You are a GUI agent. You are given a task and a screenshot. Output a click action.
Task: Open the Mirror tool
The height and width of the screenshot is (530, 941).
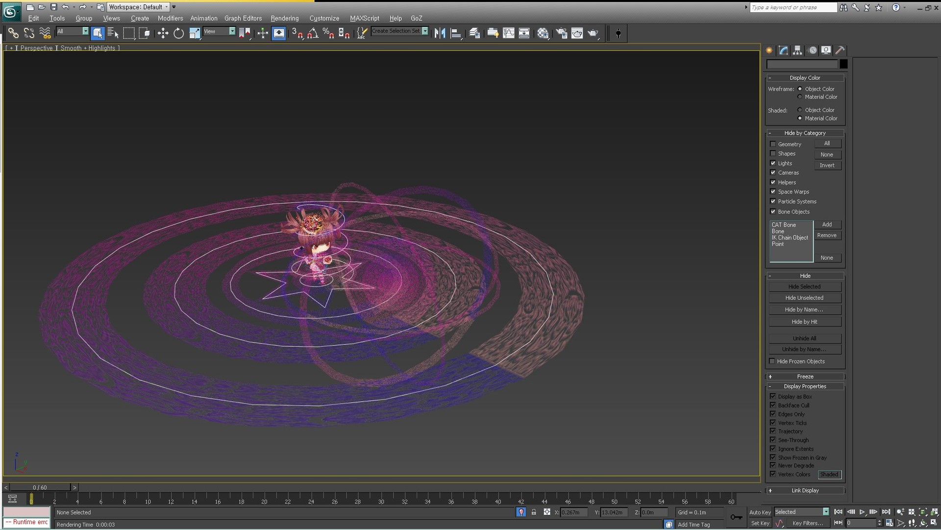(440, 33)
